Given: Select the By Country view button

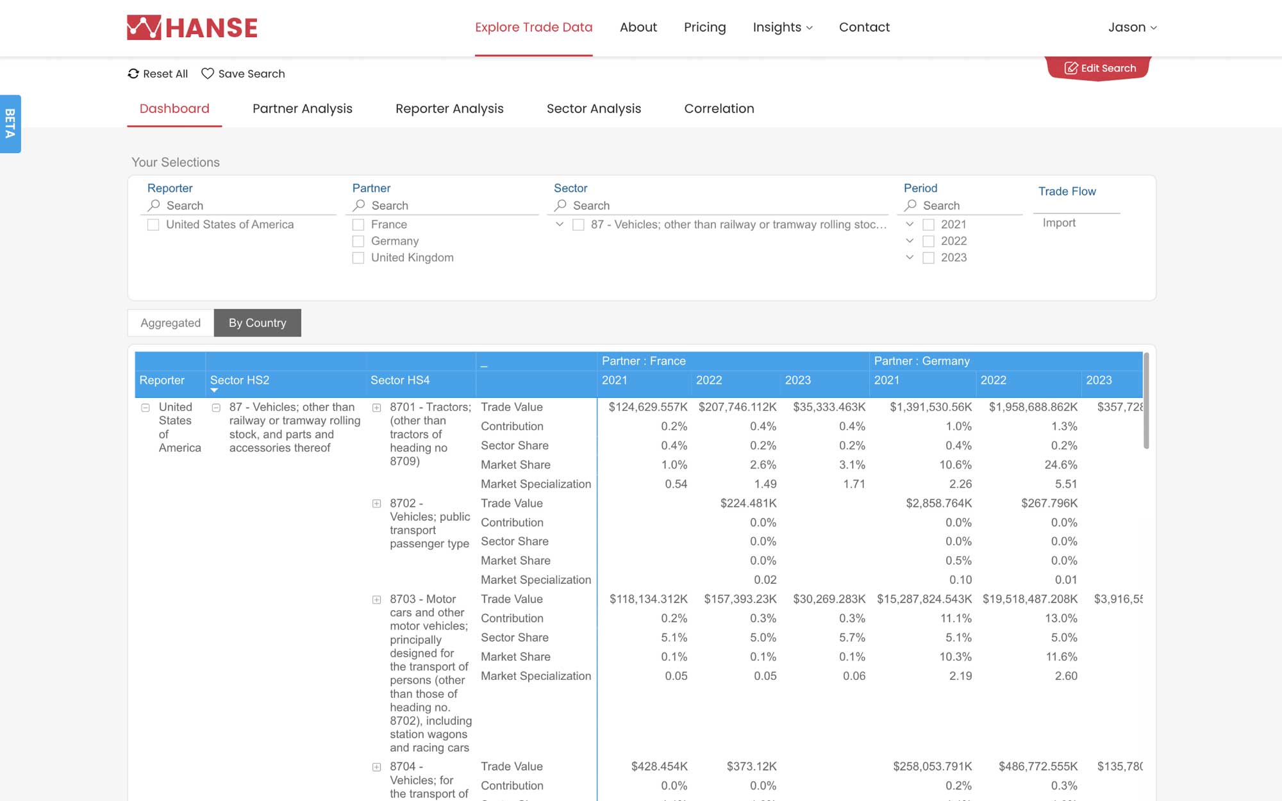Looking at the screenshot, I should click(x=257, y=323).
